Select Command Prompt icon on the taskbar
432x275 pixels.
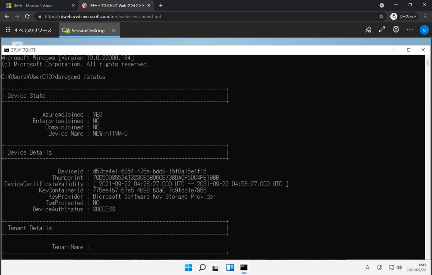(244, 267)
